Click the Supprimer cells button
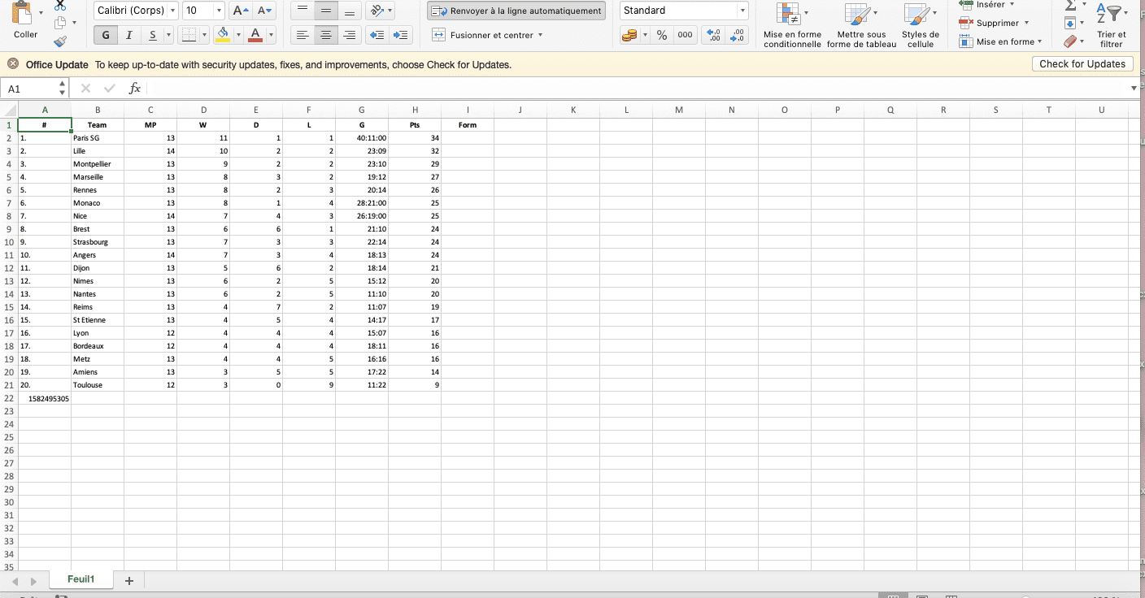 point(995,23)
